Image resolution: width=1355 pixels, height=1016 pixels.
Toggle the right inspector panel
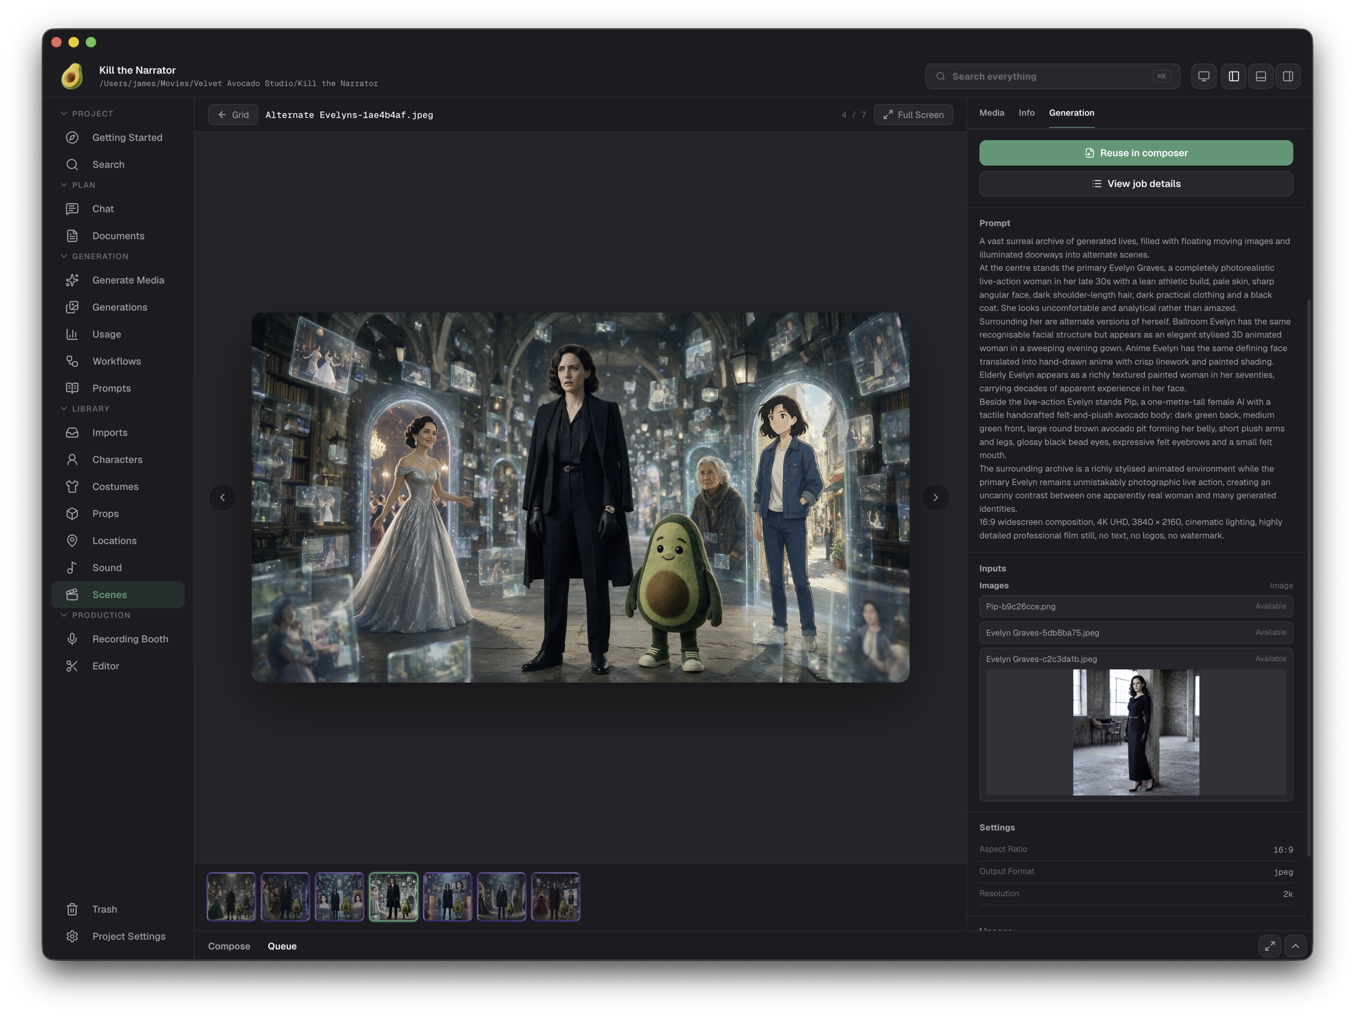tap(1288, 77)
